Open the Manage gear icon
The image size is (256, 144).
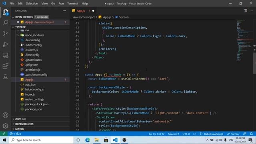click(x=5, y=126)
